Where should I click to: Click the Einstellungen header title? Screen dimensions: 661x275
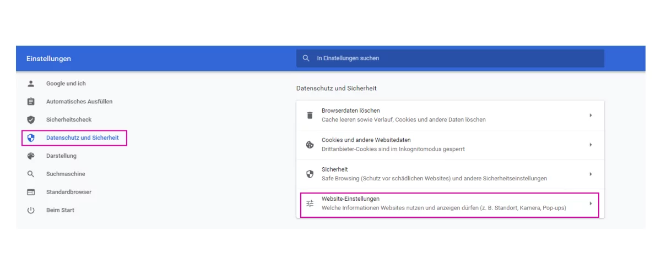(x=48, y=59)
